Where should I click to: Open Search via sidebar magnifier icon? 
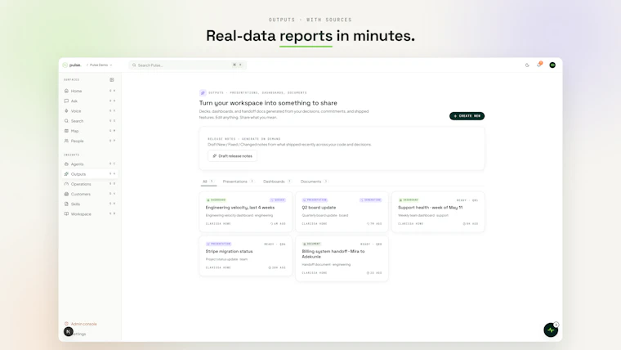click(66, 121)
